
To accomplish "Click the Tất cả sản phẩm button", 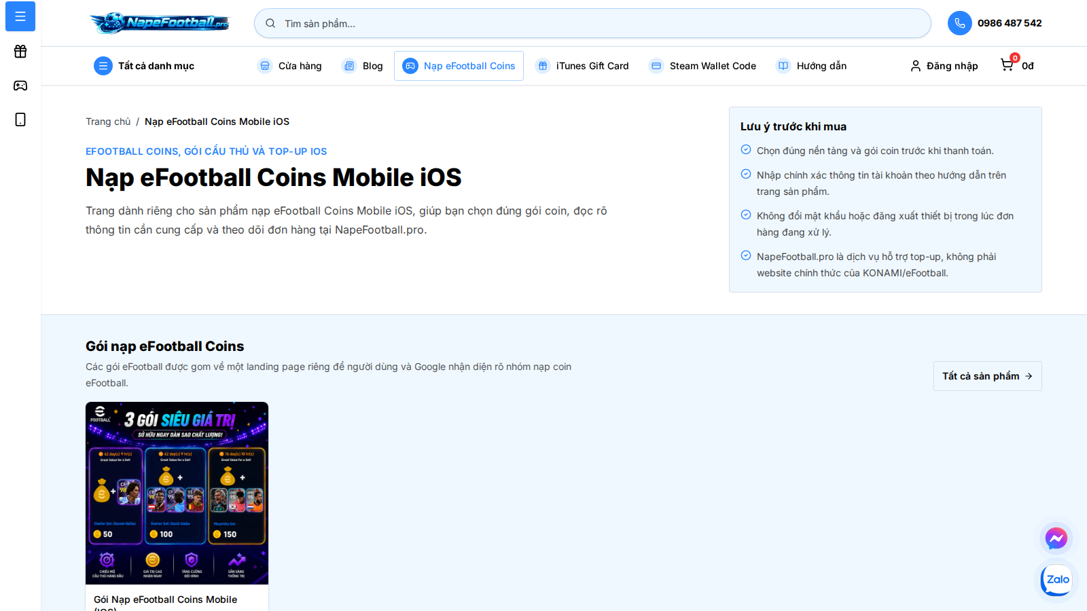I will (x=987, y=376).
